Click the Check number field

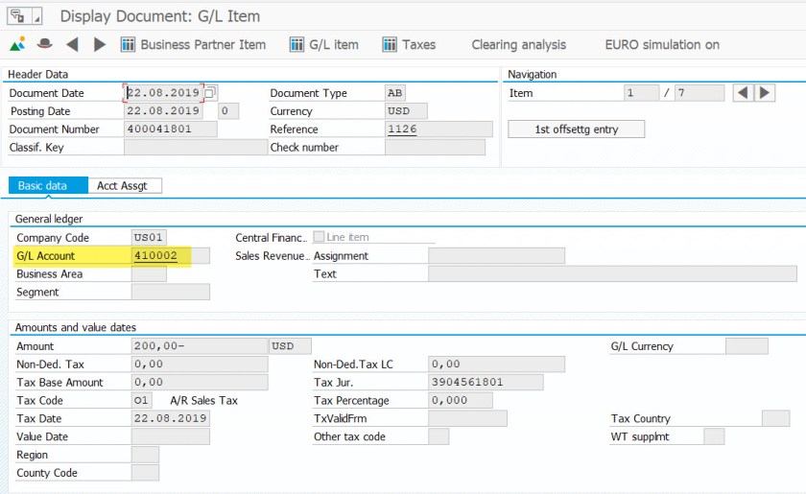coord(435,147)
